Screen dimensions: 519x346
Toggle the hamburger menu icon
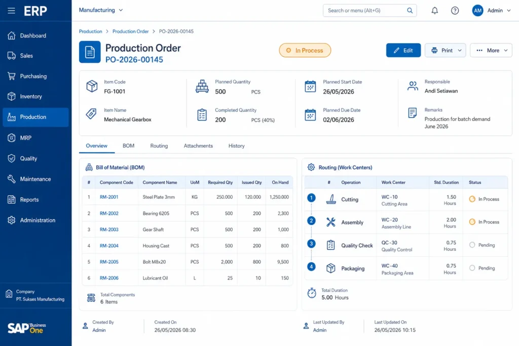[11, 11]
